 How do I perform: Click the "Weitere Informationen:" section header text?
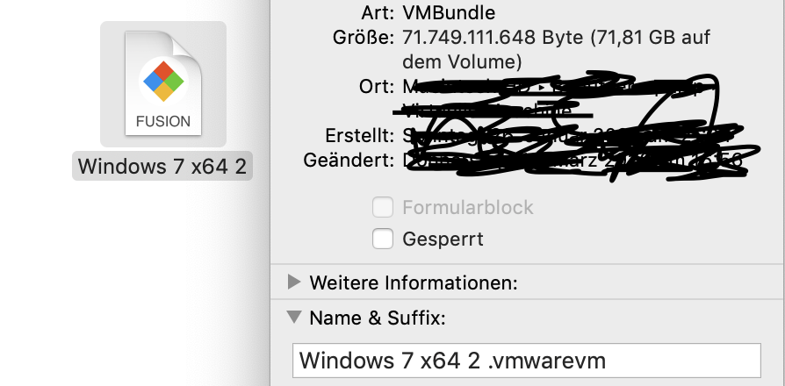(413, 282)
